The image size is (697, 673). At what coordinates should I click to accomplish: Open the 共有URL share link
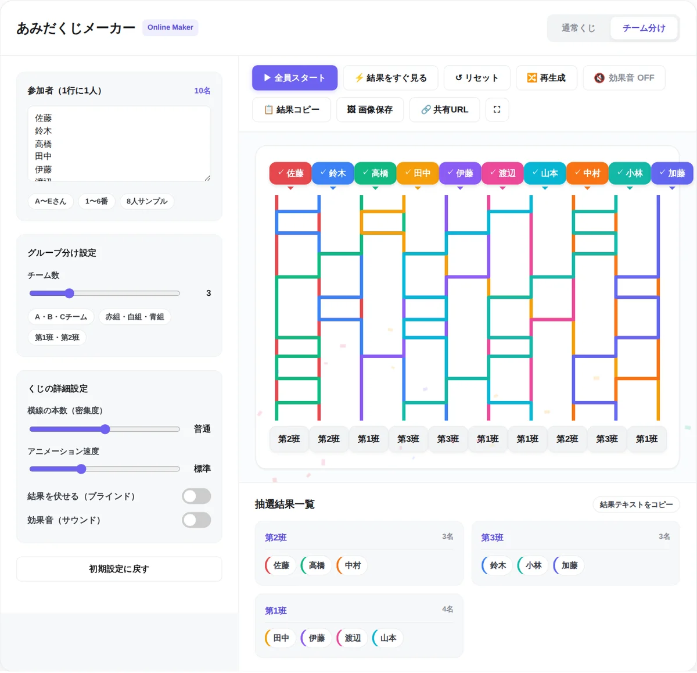point(444,109)
